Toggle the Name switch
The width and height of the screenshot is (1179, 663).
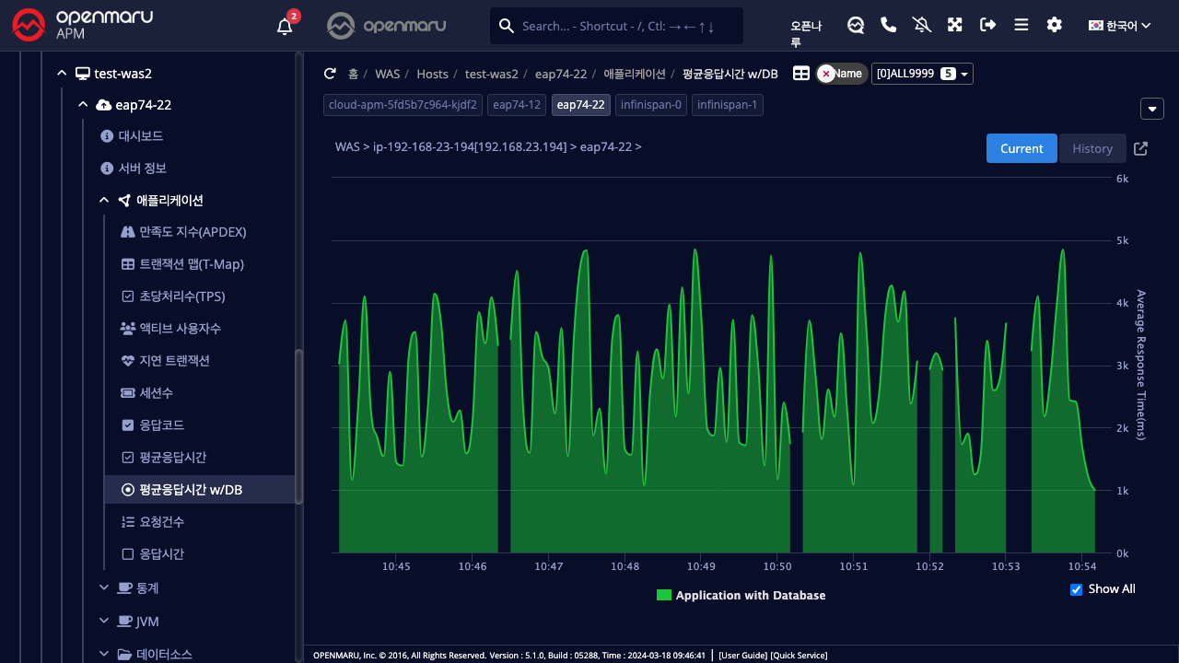(x=842, y=74)
